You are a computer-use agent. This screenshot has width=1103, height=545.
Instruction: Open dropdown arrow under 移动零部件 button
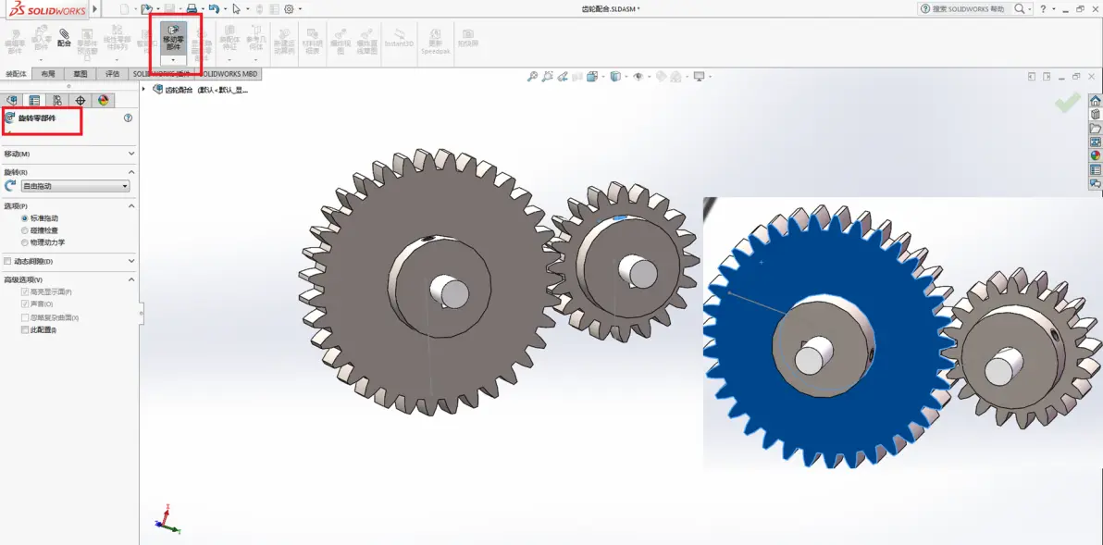tap(173, 60)
